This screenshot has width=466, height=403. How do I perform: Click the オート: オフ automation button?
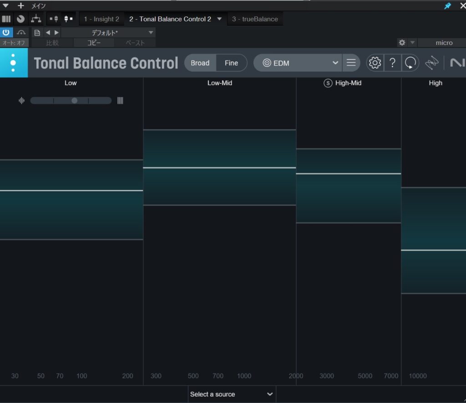[14, 43]
